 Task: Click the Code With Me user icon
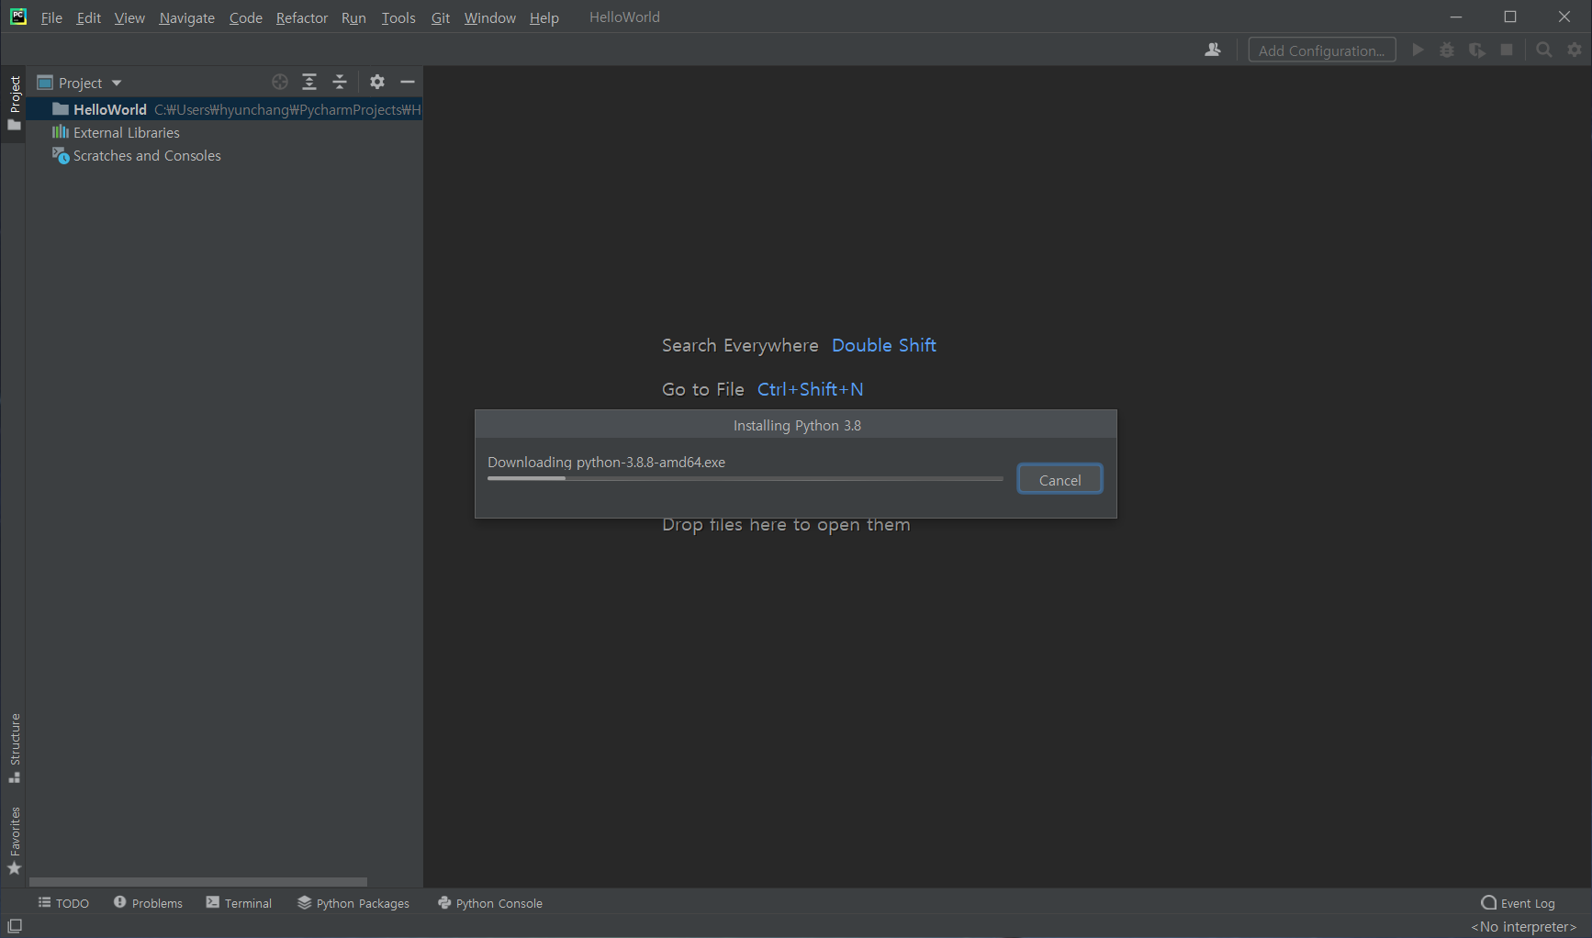pos(1213,50)
